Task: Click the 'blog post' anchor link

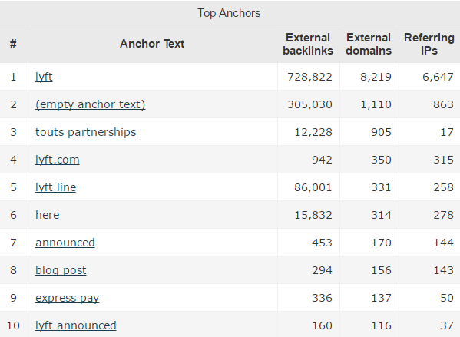Action: pyautogui.click(x=61, y=270)
